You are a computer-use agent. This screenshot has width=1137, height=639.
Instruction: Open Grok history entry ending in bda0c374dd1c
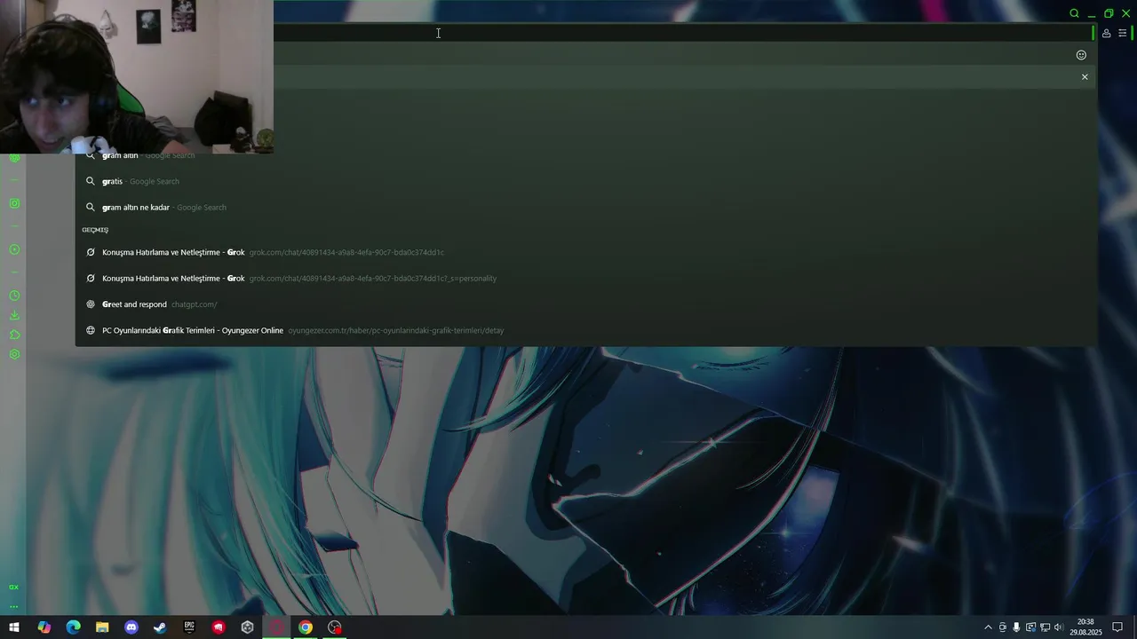click(586, 252)
